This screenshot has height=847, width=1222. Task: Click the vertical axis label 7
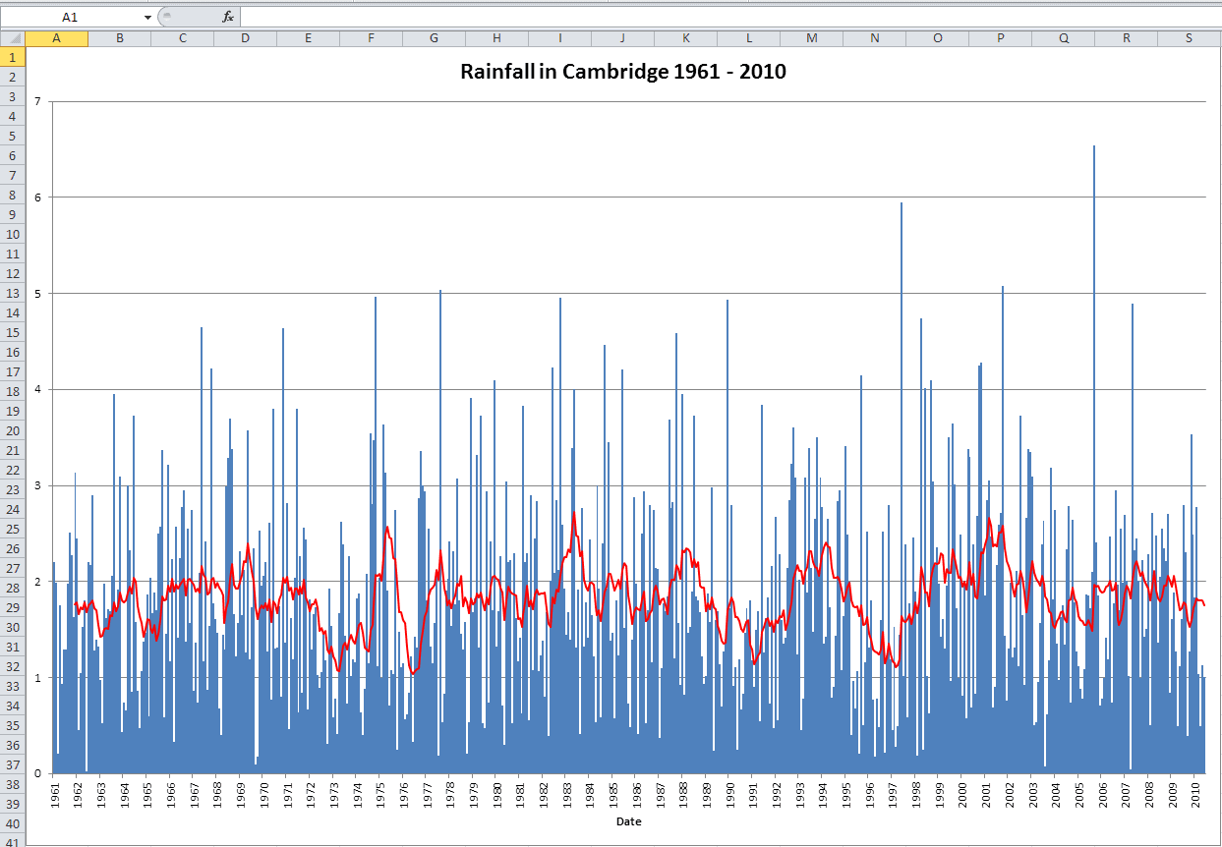[36, 101]
